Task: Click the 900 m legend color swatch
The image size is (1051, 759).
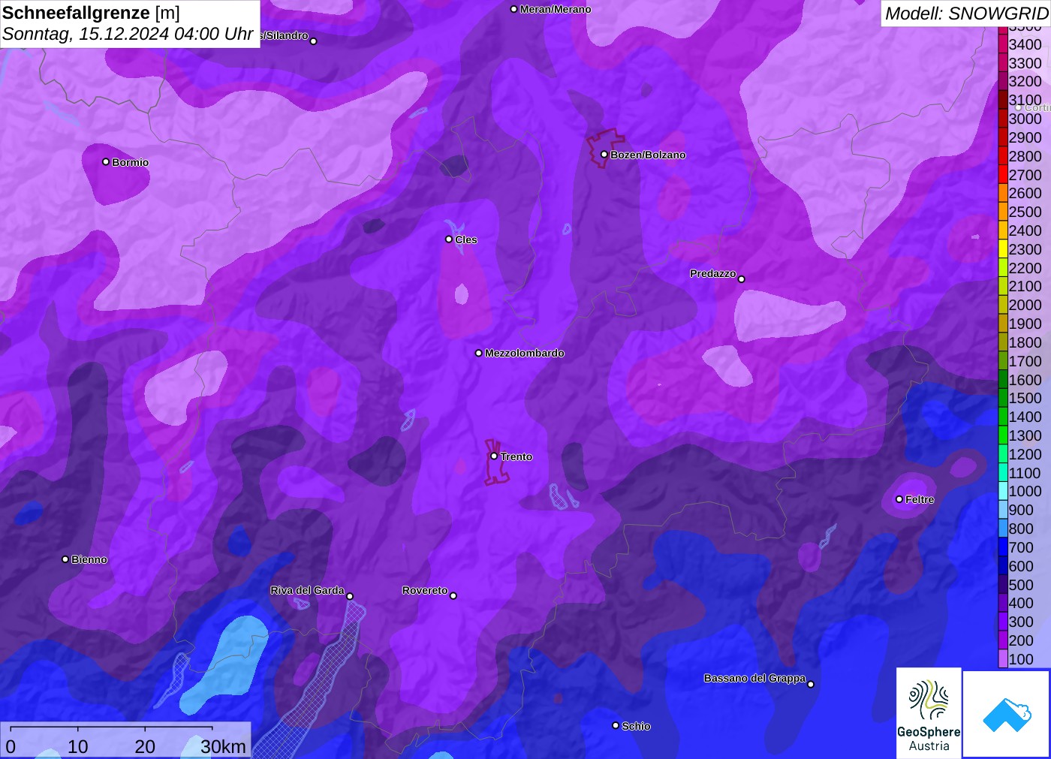Action: (x=1003, y=510)
